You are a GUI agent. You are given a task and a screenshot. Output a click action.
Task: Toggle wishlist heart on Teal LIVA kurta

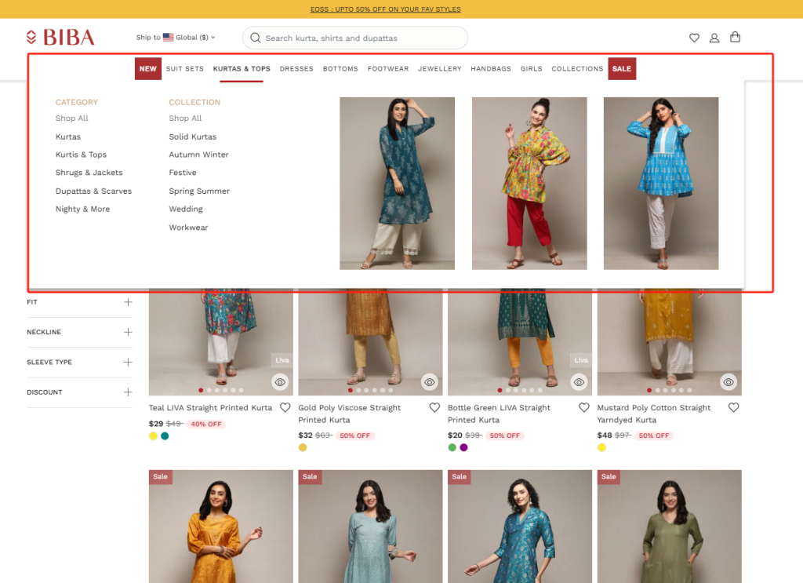pyautogui.click(x=285, y=407)
